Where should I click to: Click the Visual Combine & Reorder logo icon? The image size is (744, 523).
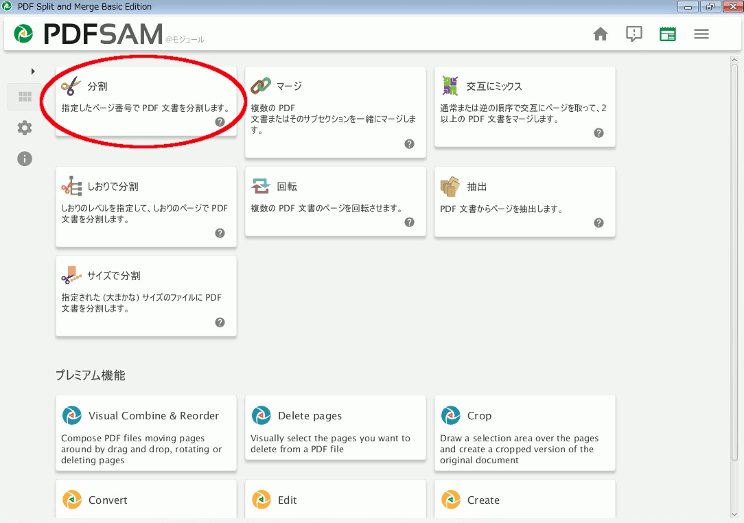pos(72,415)
